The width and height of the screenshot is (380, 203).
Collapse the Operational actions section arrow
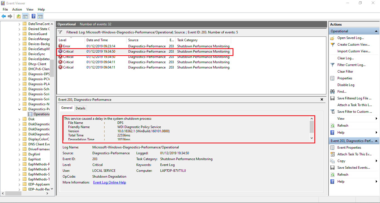[376, 31]
